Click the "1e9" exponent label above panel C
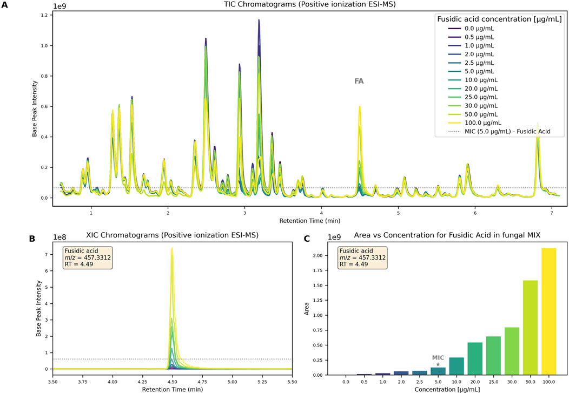The width and height of the screenshot is (569, 394). pyautogui.click(x=334, y=237)
